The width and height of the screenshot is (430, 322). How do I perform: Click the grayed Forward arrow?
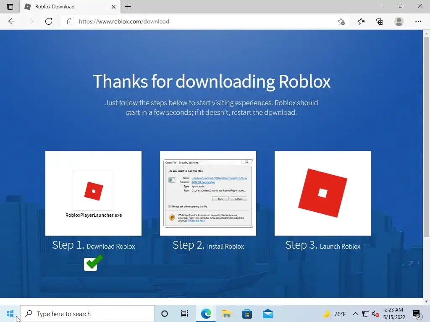coord(30,21)
